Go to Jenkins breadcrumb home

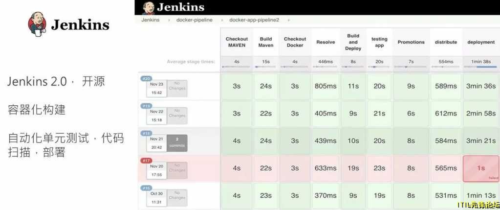click(151, 20)
